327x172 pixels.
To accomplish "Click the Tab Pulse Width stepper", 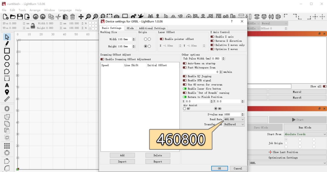I will click(x=223, y=58).
